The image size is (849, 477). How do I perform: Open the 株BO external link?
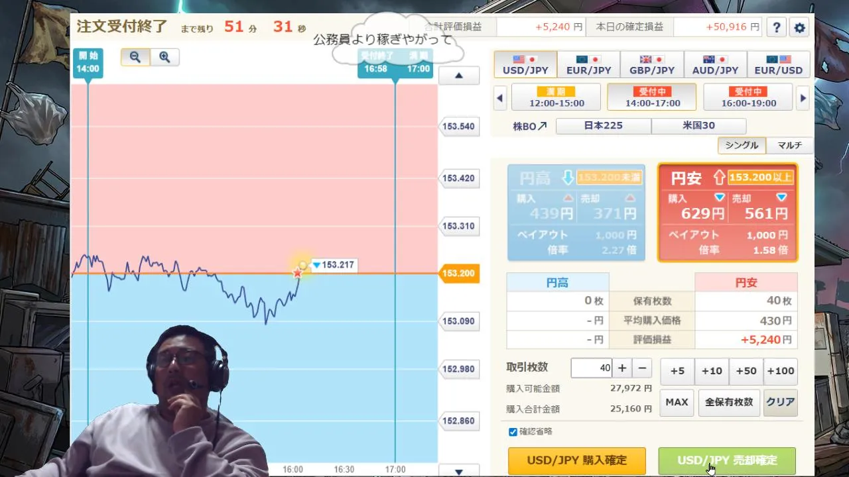click(530, 126)
